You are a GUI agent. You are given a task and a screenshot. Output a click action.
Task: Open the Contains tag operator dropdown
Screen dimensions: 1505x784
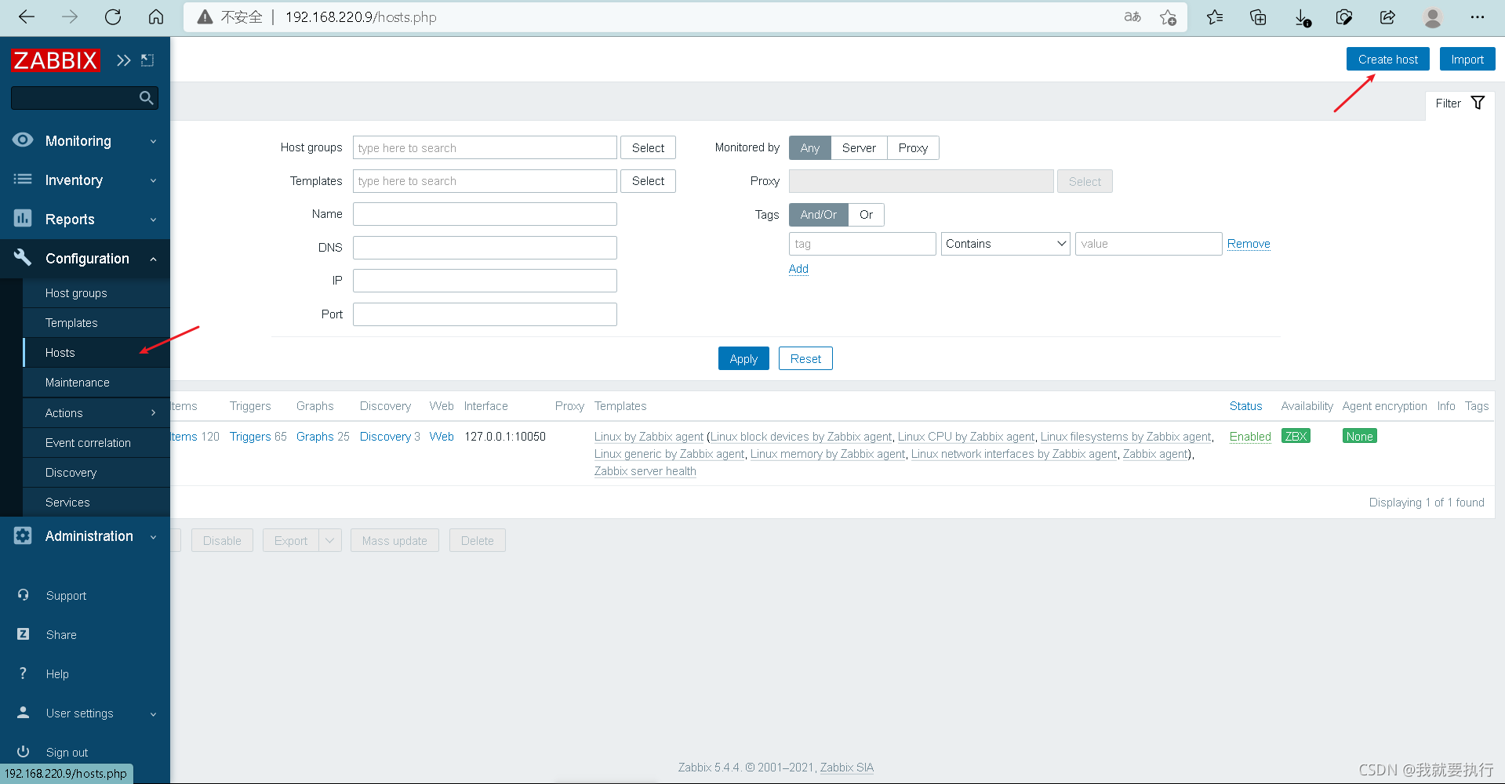click(x=1005, y=244)
